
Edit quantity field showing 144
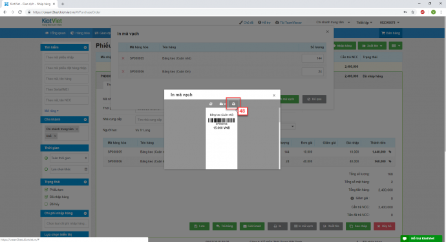tap(313, 58)
